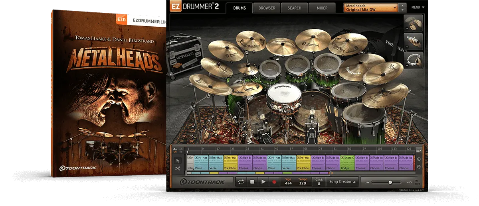Click bar 33 on the timeline ruler
The height and width of the screenshot is (206, 479).
pos(247,149)
